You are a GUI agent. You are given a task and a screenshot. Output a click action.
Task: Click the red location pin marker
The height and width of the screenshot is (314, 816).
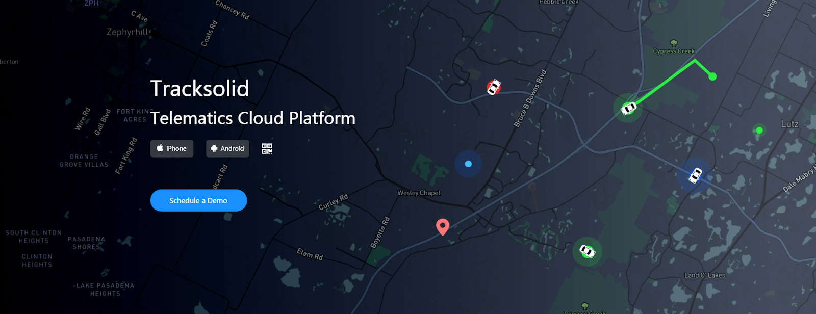443,227
